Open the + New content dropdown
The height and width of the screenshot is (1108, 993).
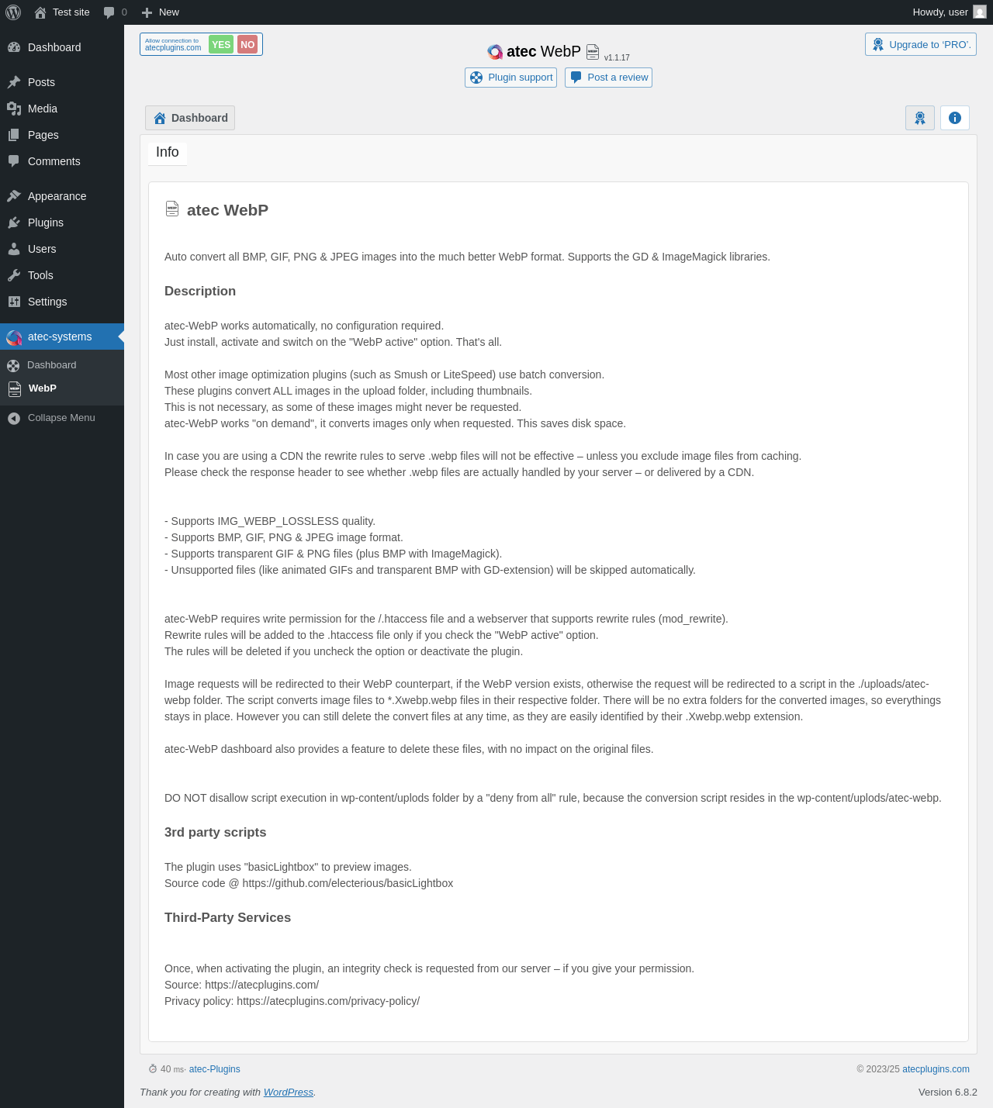pos(160,12)
